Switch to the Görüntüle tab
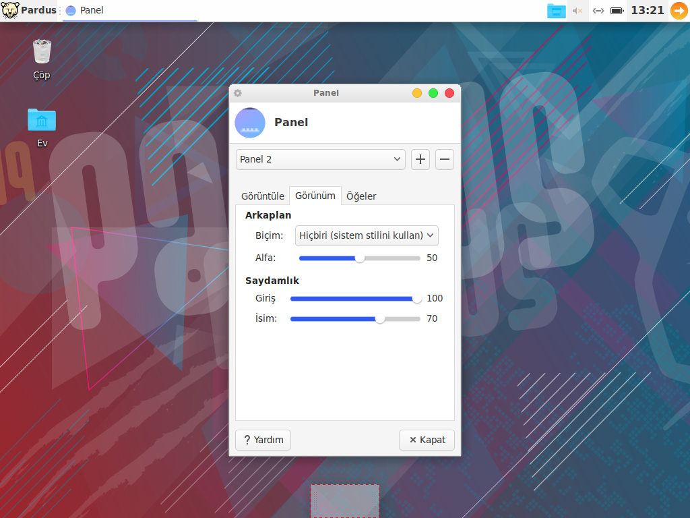Image resolution: width=690 pixels, height=518 pixels. (263, 196)
